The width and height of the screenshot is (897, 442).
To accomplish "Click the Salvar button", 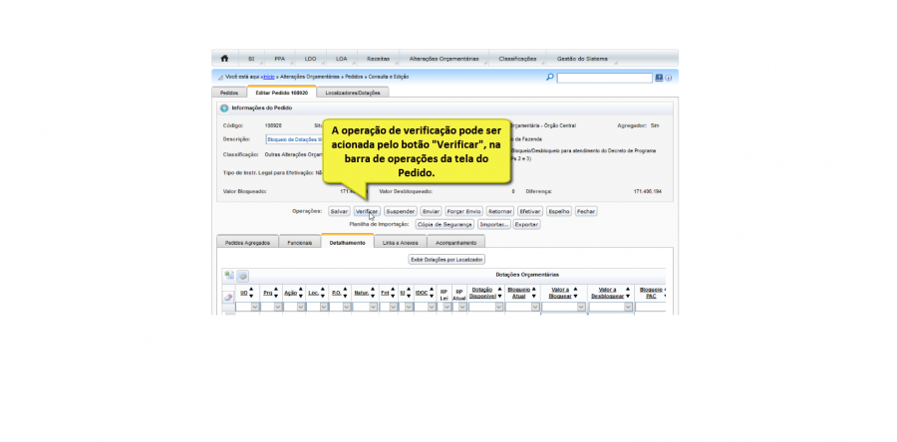I will (x=339, y=211).
